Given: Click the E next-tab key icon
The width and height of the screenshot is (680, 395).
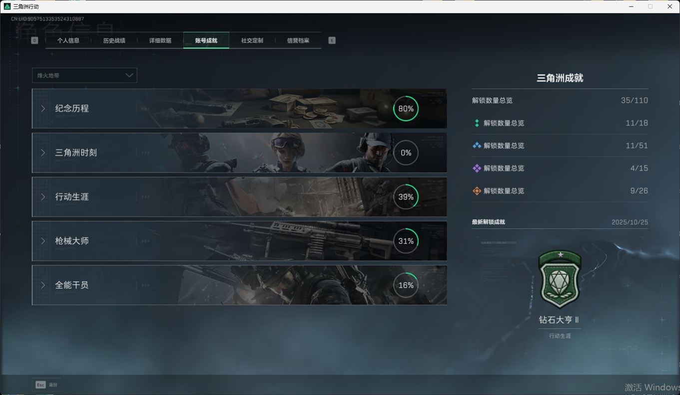Looking at the screenshot, I should [332, 40].
